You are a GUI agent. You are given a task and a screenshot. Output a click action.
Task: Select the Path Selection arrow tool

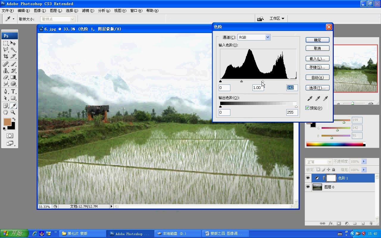(6, 98)
